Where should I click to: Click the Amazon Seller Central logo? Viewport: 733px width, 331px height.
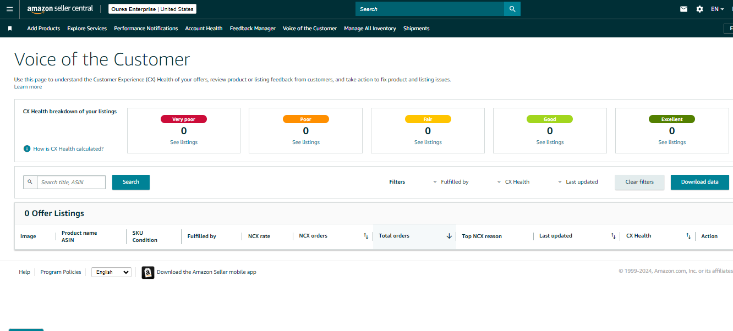point(60,9)
